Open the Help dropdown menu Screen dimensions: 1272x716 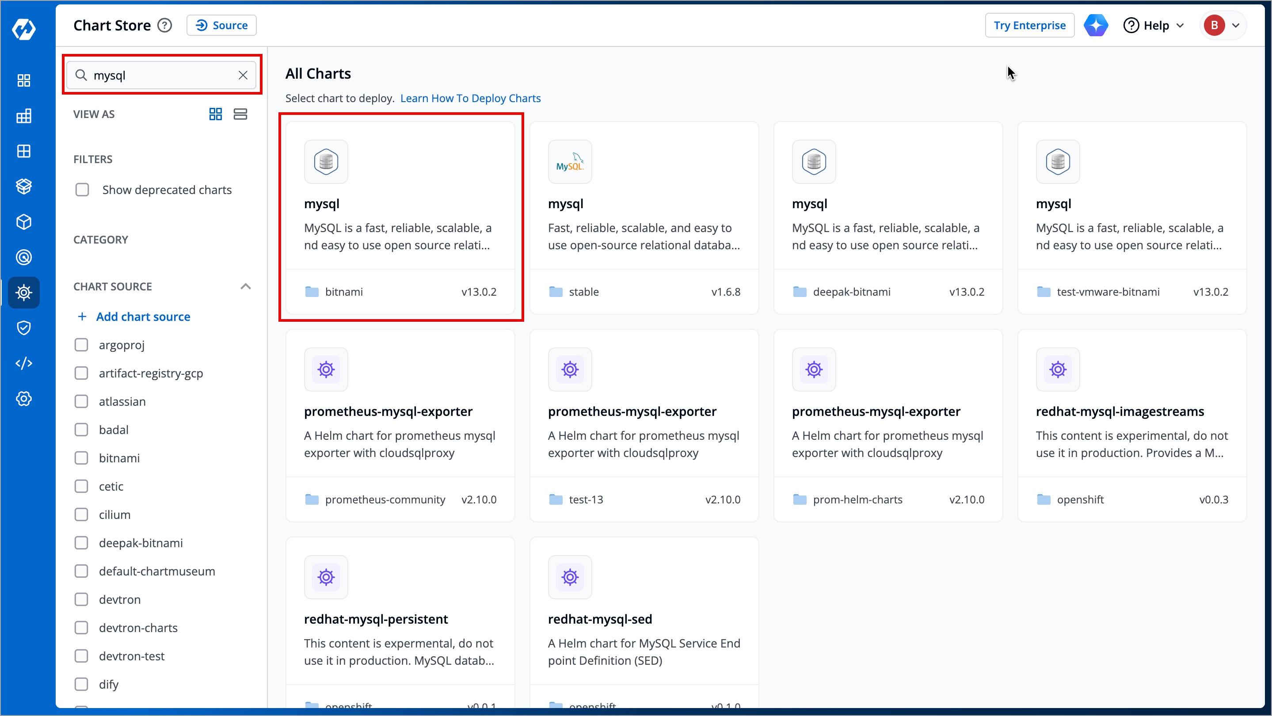1154,25
